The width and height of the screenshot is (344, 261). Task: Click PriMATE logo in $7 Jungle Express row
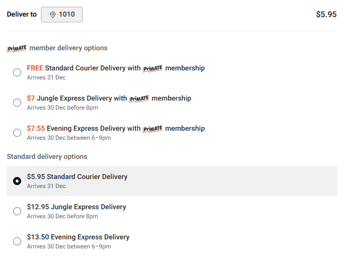click(x=139, y=99)
